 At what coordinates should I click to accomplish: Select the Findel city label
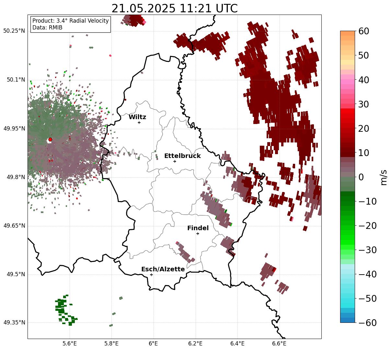tap(198, 228)
